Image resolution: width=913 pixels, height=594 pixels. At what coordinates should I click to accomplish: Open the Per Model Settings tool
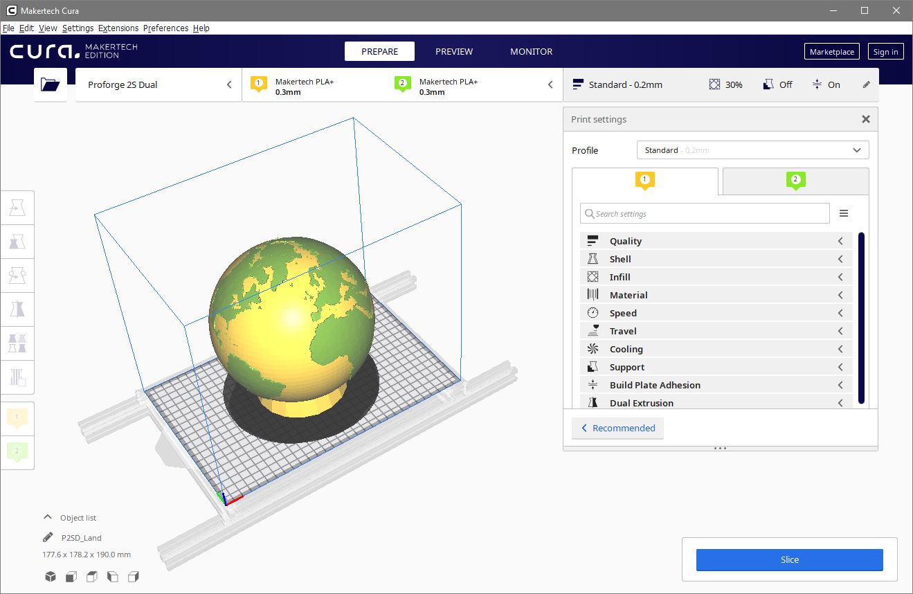(x=17, y=343)
